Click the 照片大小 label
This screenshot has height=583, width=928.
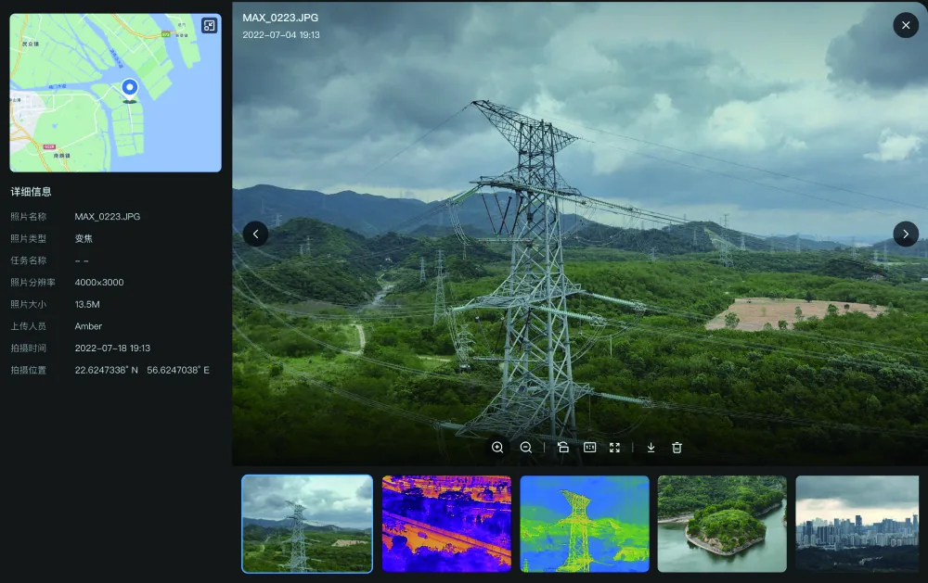29,305
